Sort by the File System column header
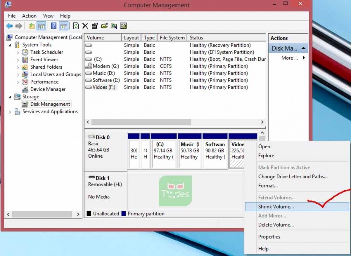The height and width of the screenshot is (256, 351). click(x=172, y=38)
